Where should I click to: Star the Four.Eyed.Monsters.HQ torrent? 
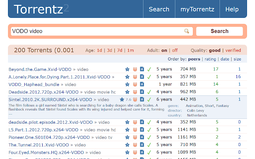(127, 152)
